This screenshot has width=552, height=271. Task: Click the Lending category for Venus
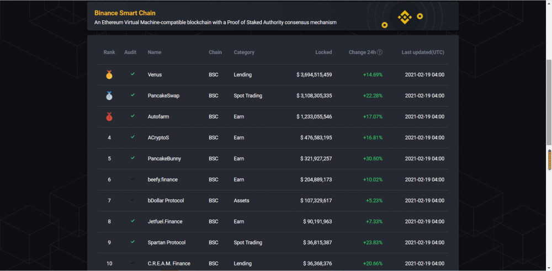[242, 75]
